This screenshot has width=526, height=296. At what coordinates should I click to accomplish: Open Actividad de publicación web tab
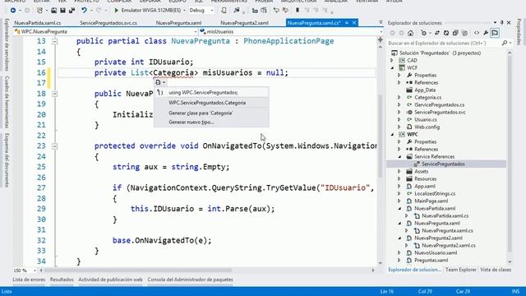tap(110, 280)
